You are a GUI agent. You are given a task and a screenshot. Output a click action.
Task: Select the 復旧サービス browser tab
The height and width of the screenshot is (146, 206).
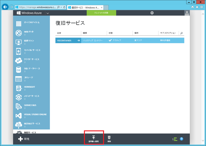click(x=85, y=8)
